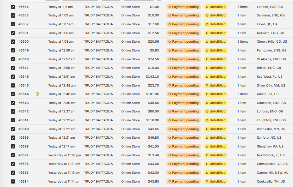Uncheck checkbox for order #6637
The width and height of the screenshot is (293, 187).
[13, 155]
